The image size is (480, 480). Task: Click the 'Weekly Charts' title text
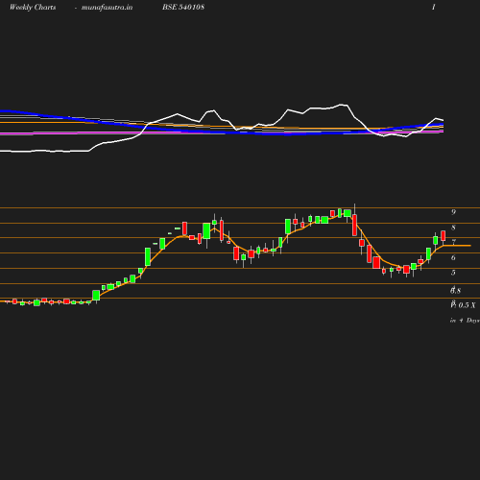click(33, 8)
